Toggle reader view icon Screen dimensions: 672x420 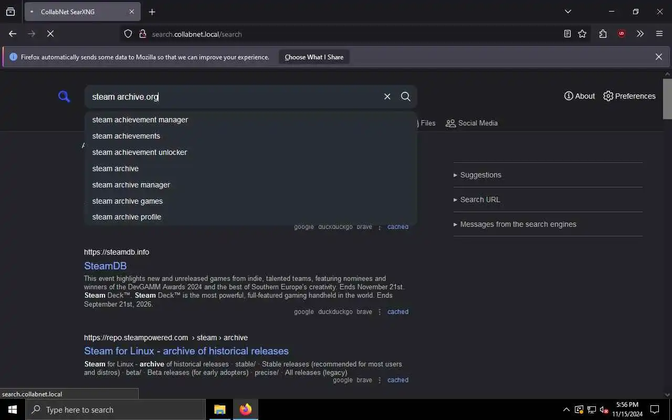[x=568, y=34]
